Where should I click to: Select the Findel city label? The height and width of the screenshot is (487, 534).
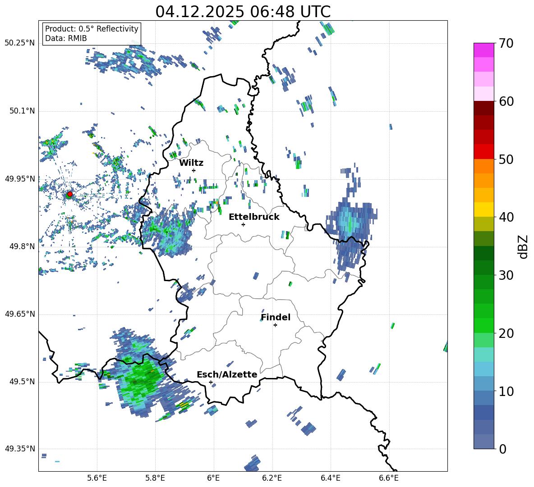coord(276,317)
